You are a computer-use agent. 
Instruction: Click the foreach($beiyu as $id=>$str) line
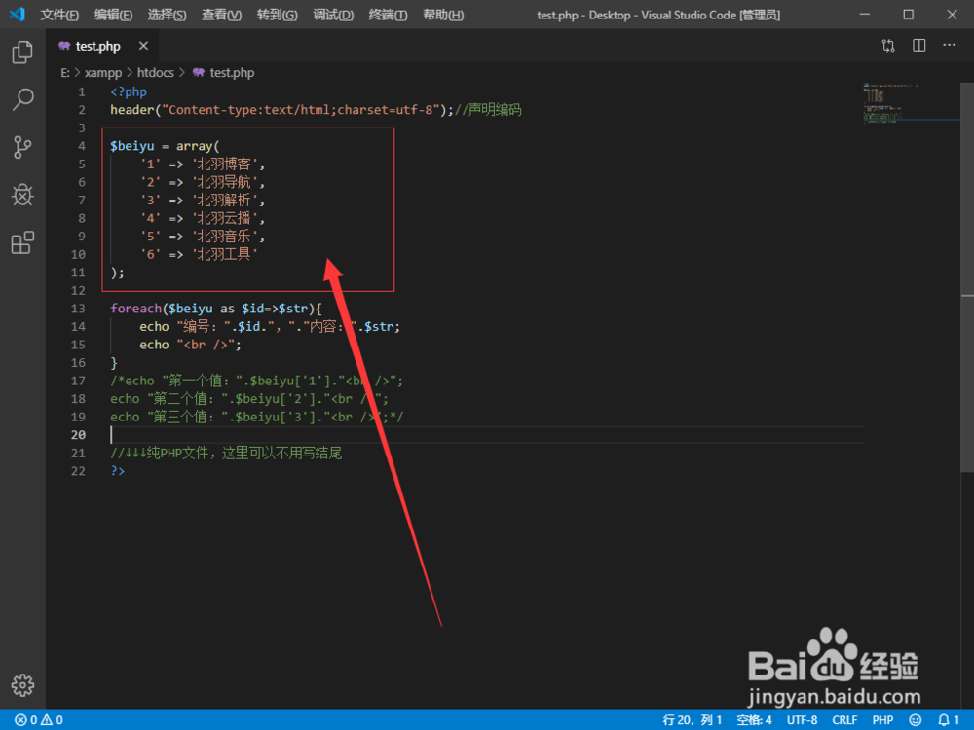216,309
